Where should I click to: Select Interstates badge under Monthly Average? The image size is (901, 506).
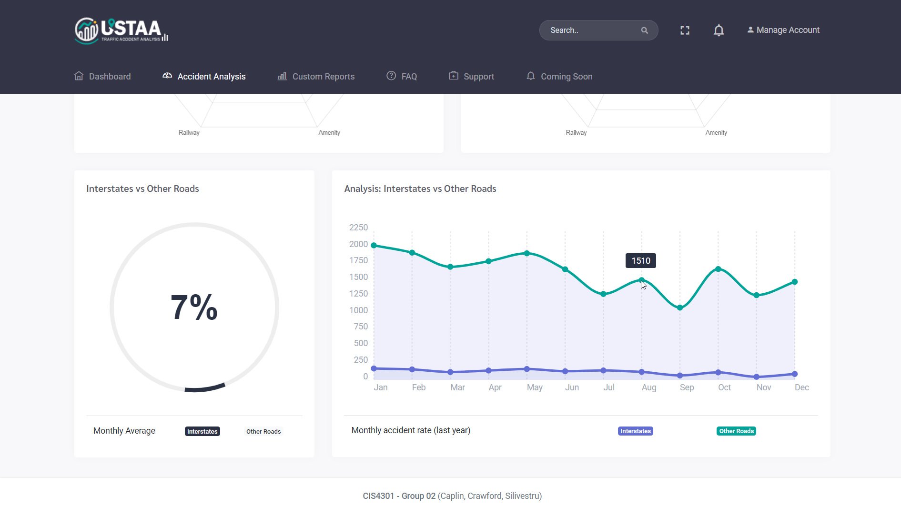pos(202,432)
